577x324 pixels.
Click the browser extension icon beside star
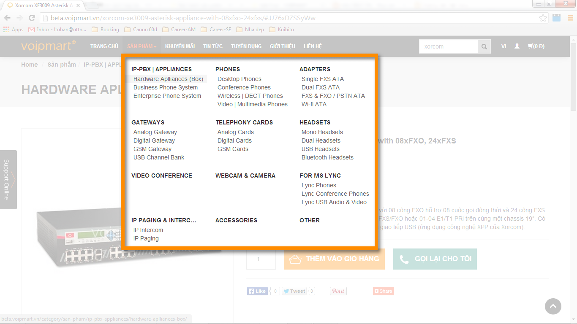(557, 18)
